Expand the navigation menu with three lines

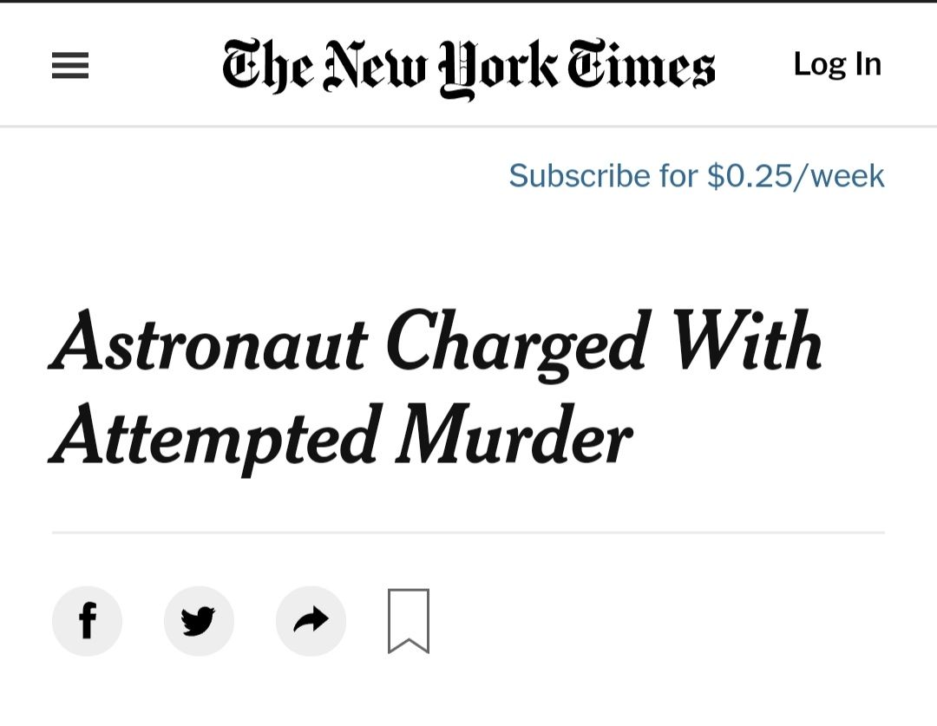tap(70, 65)
